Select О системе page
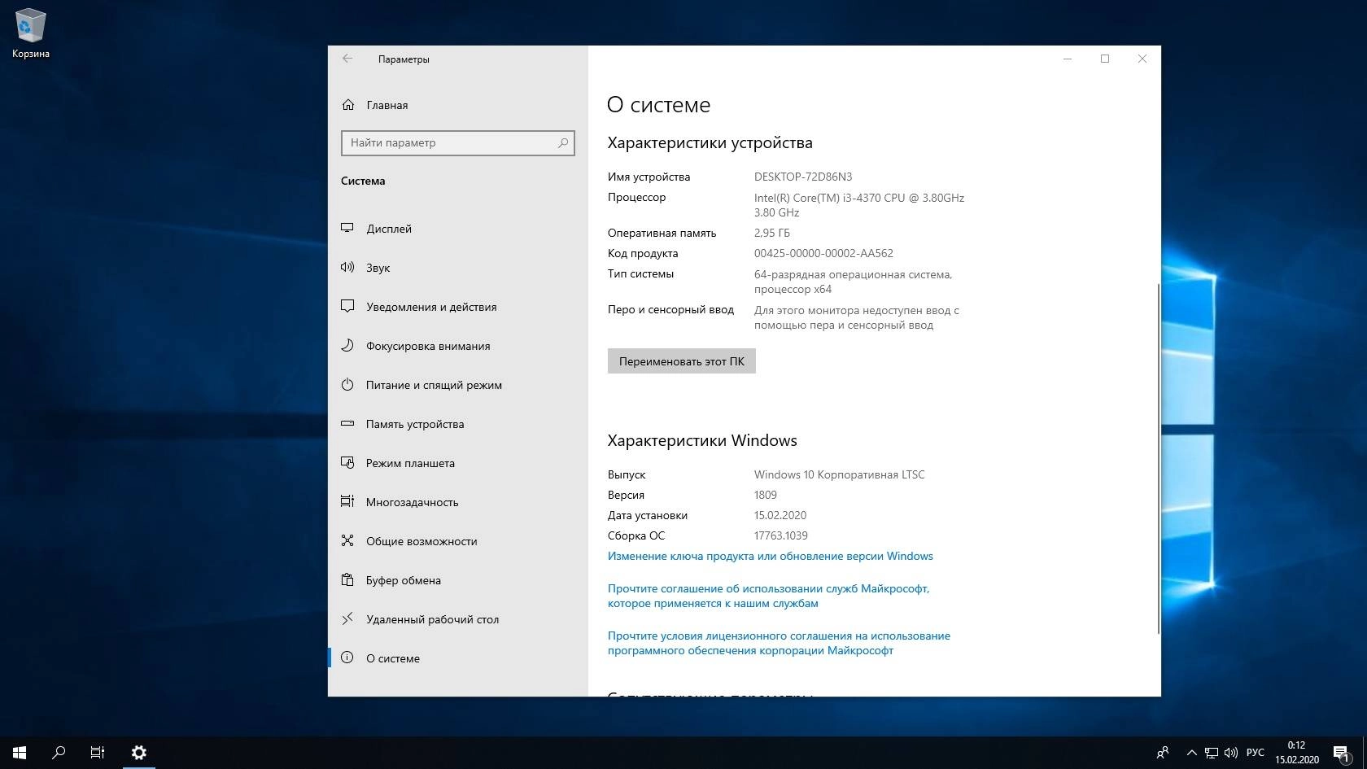The width and height of the screenshot is (1367, 769). coord(458,658)
